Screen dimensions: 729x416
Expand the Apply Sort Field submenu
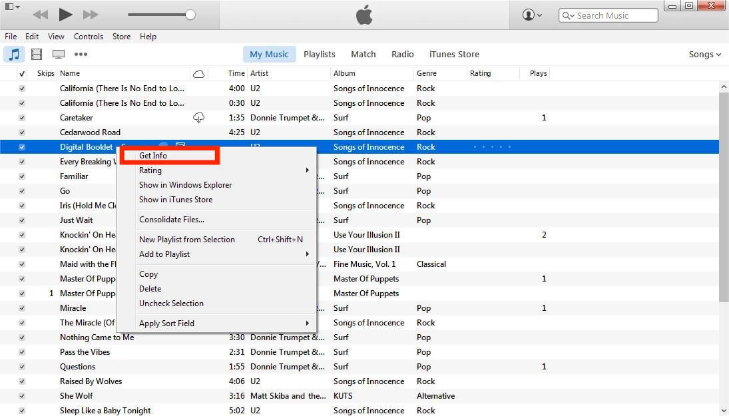click(224, 323)
